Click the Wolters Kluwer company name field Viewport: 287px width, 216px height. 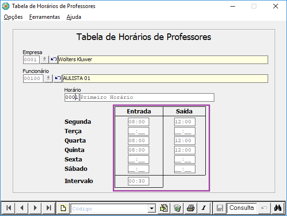(x=163, y=60)
